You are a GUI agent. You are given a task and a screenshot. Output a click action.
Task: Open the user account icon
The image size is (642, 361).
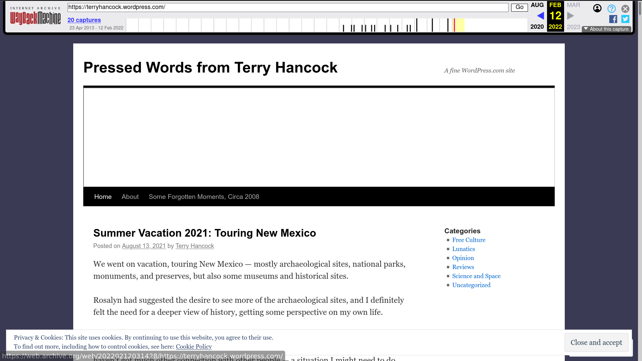[597, 8]
